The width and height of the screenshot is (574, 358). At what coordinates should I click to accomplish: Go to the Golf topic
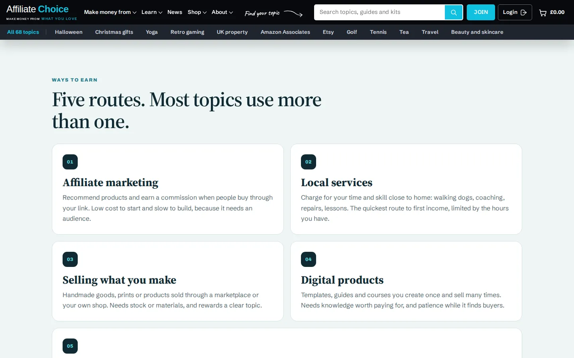coord(352,32)
